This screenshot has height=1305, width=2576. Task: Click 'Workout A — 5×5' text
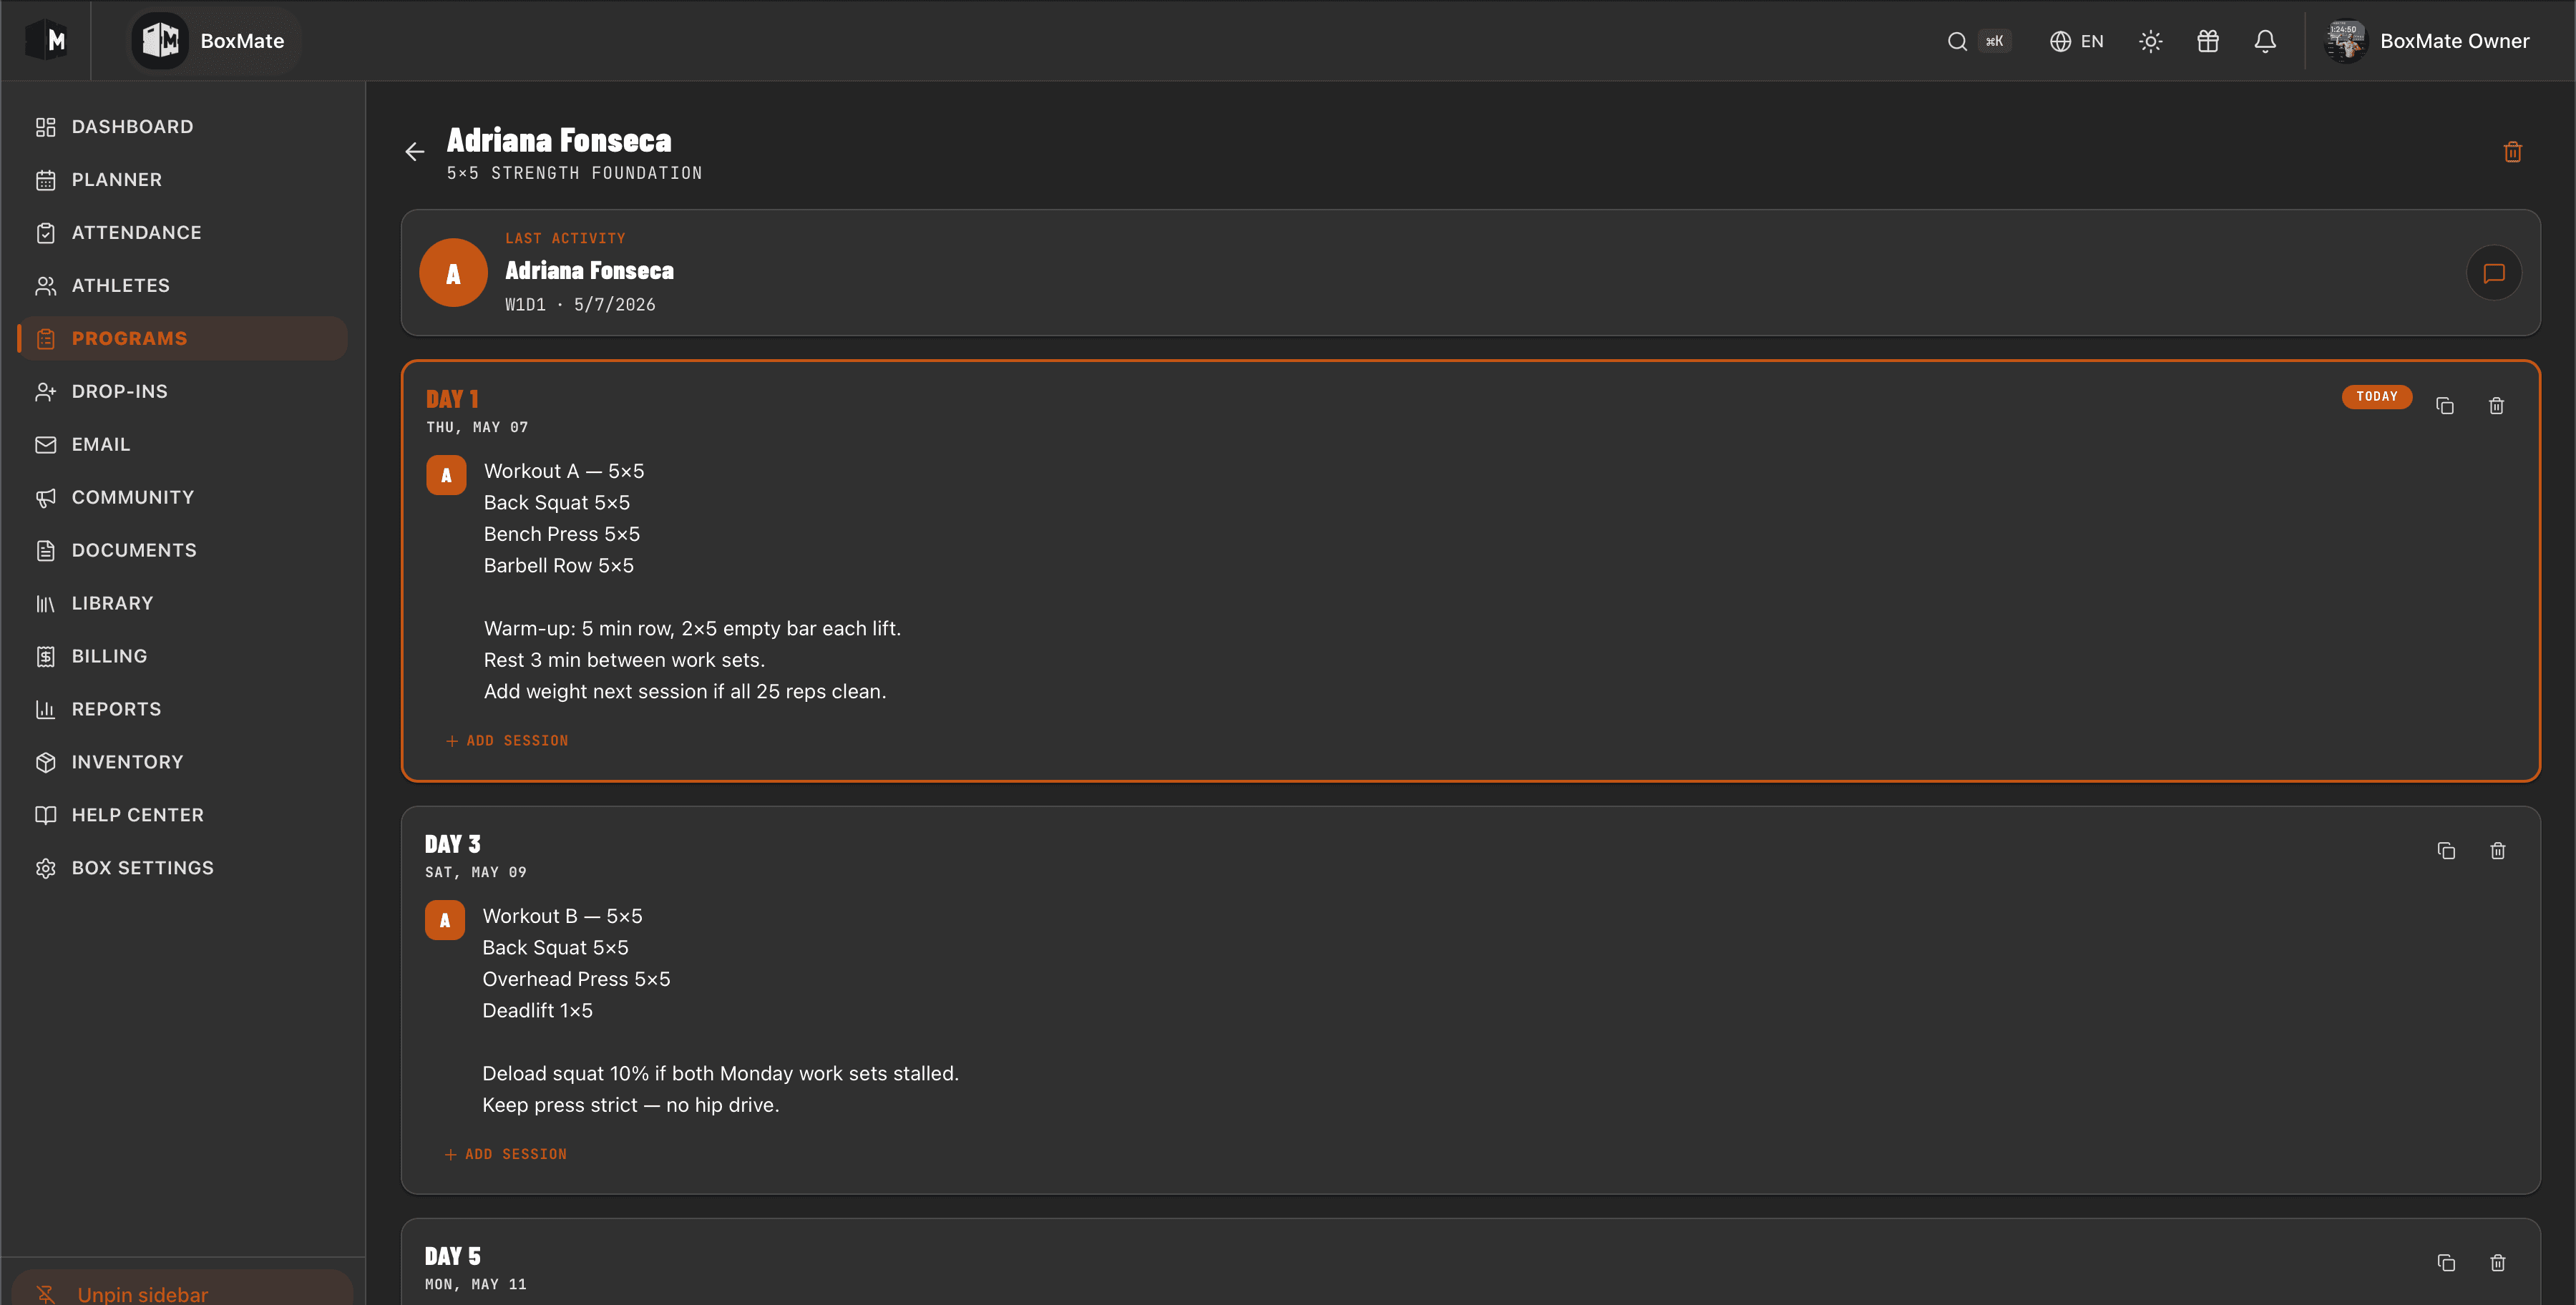point(564,471)
